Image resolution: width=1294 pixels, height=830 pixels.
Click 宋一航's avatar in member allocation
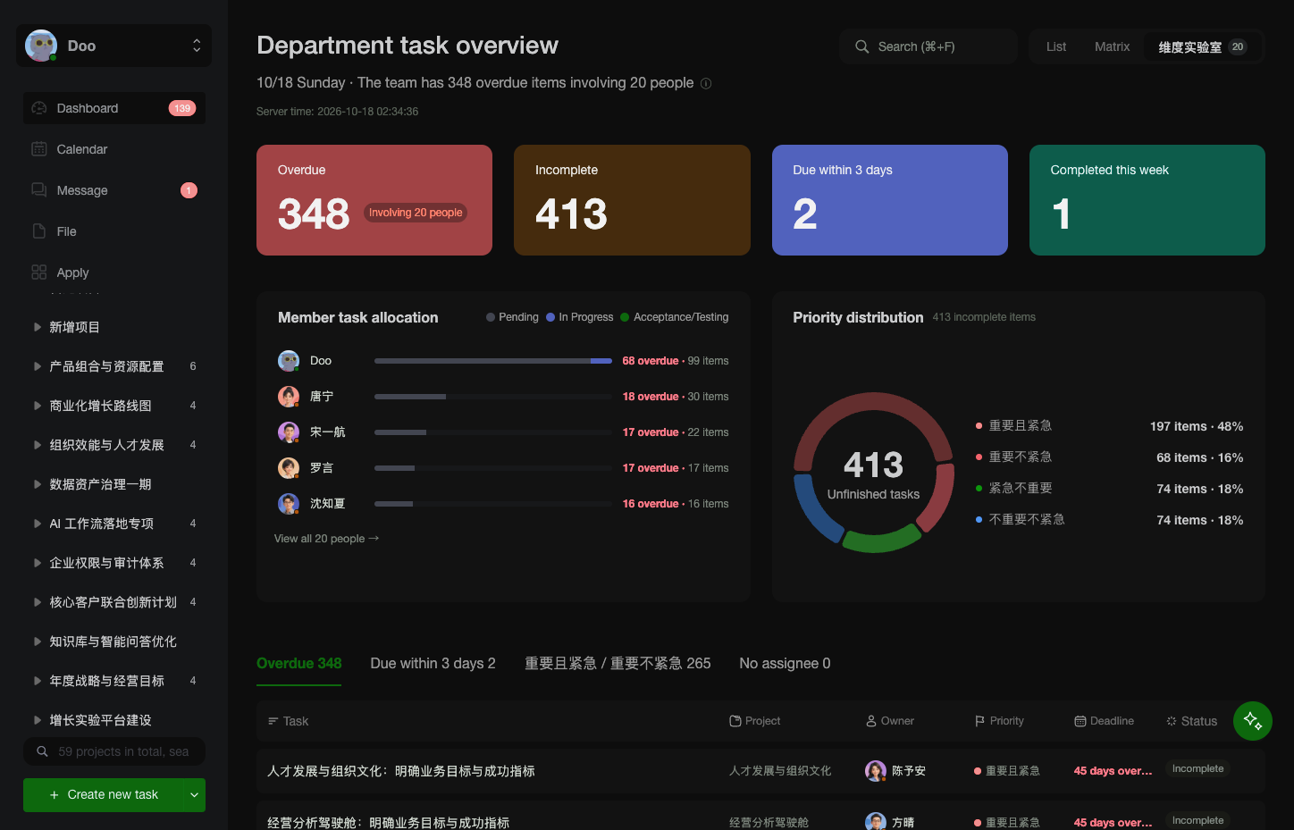(x=289, y=432)
